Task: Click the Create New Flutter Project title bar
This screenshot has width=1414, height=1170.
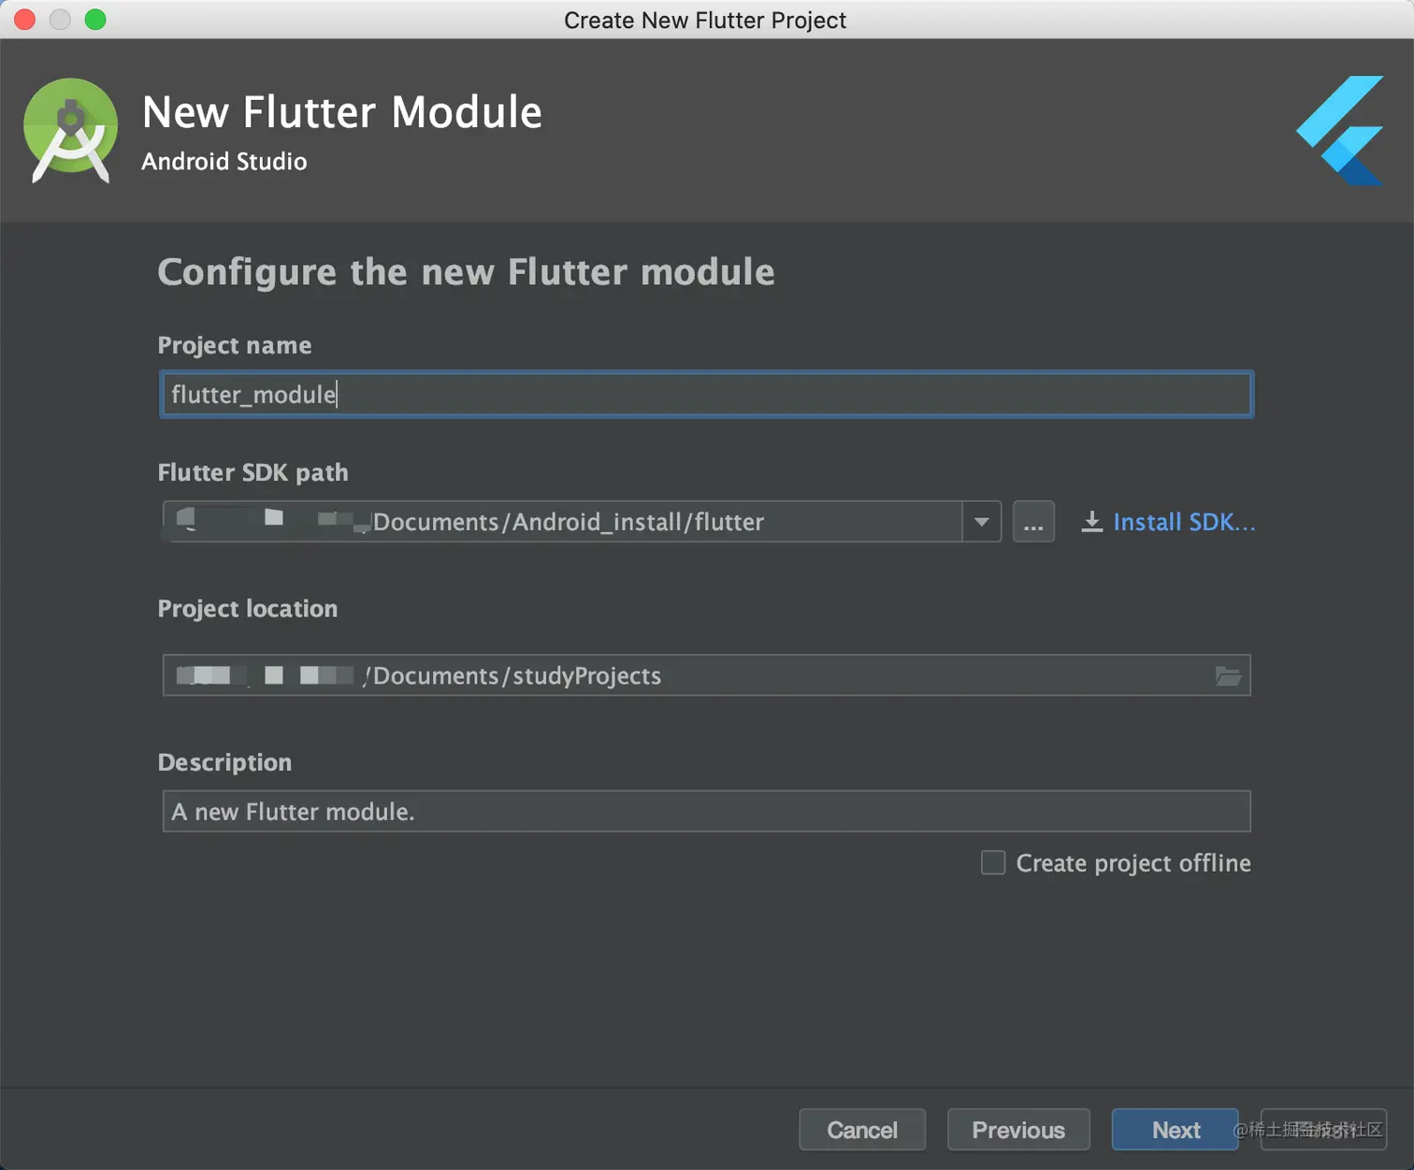Action: coord(705,20)
